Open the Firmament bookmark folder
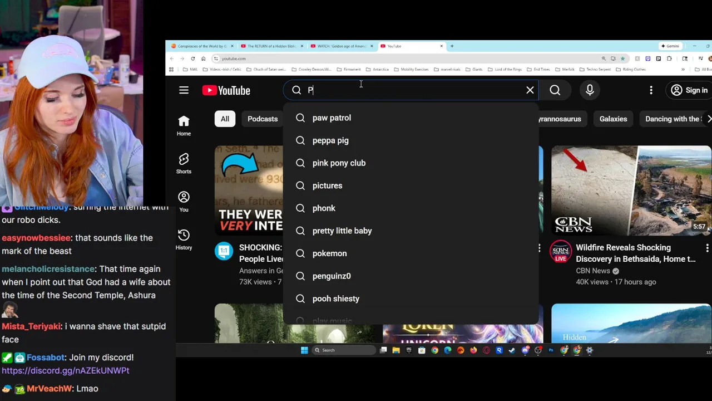 click(349, 70)
